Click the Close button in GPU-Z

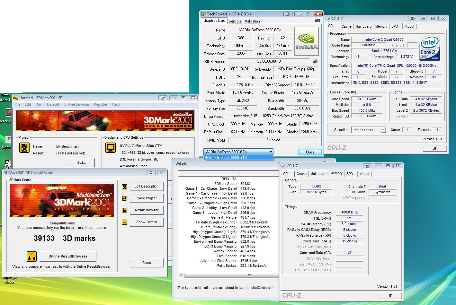[310, 152]
